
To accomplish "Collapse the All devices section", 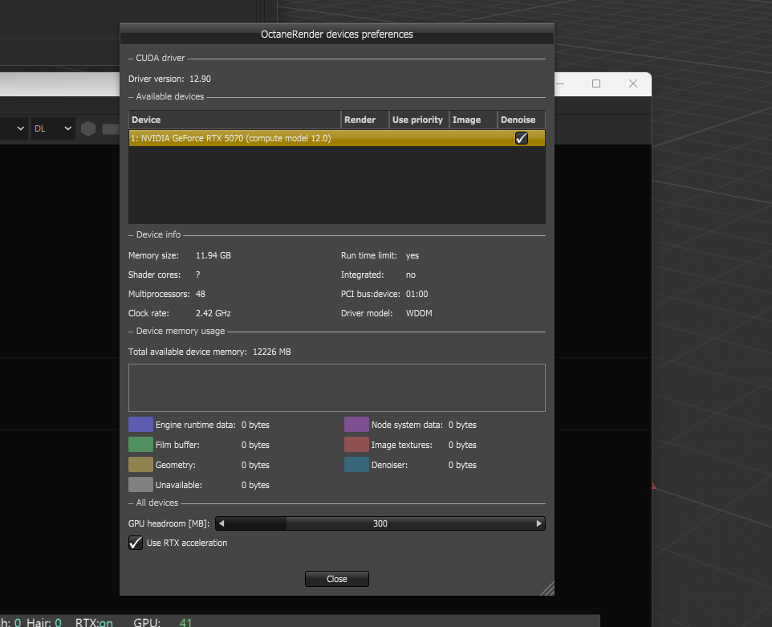I will (x=131, y=503).
